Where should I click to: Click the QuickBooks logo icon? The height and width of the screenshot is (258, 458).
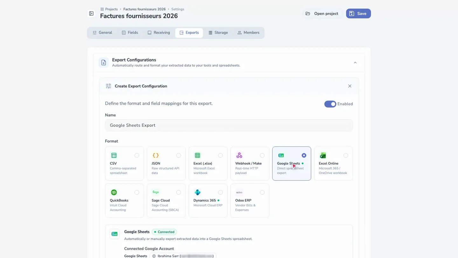114,192
